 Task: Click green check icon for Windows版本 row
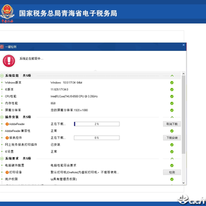point(172,82)
